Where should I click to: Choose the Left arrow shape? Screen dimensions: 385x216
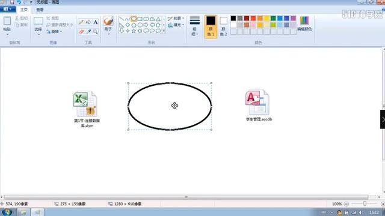point(152,25)
